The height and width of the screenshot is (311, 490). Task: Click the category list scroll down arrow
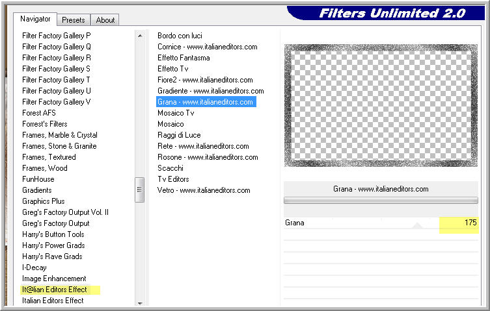140,303
